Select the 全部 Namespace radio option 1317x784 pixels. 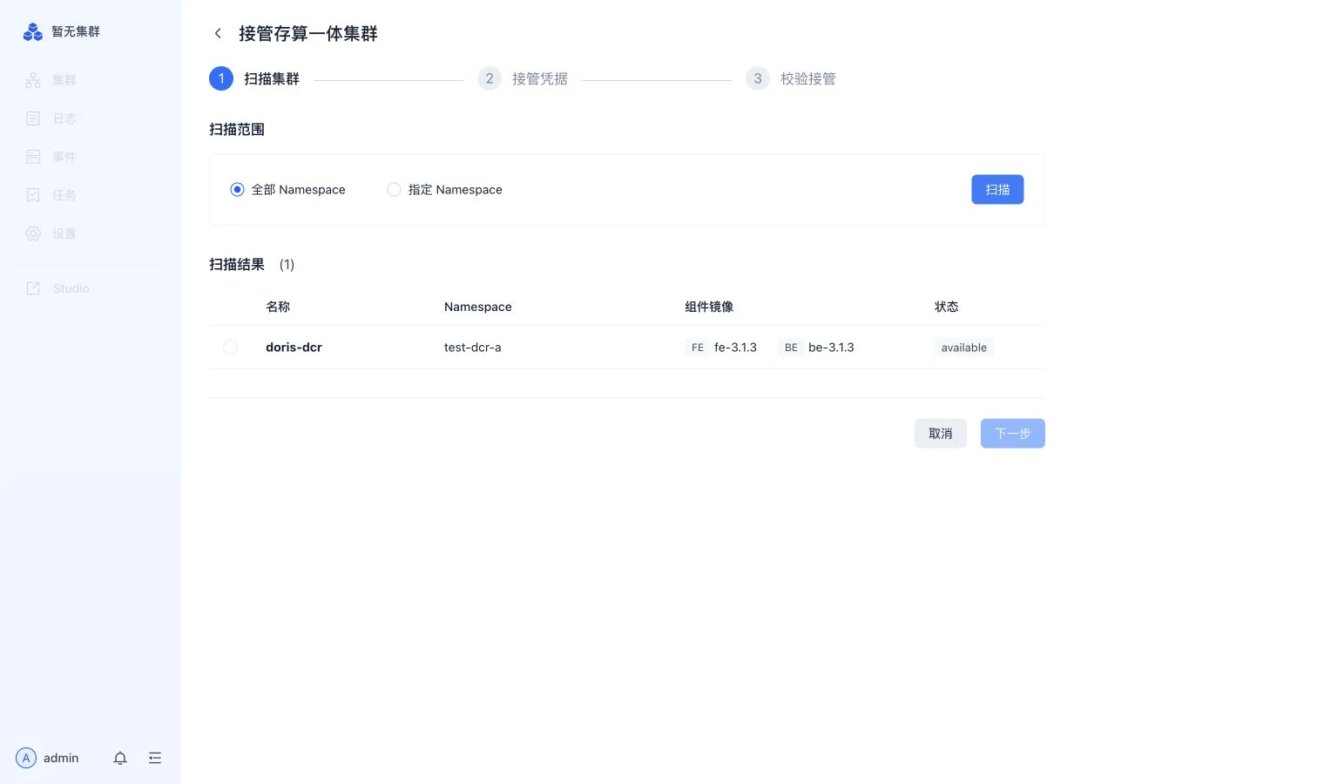click(287, 189)
